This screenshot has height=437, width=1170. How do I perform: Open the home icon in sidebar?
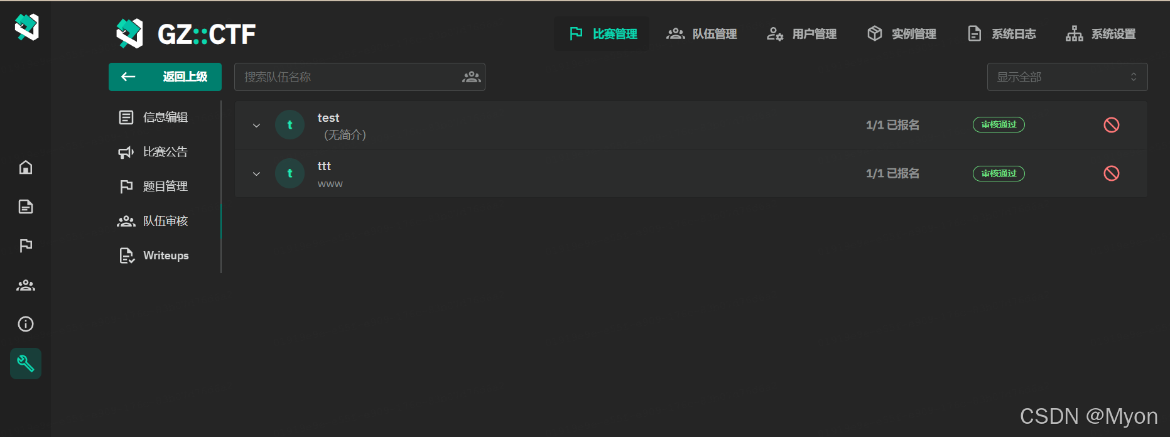[x=26, y=167]
